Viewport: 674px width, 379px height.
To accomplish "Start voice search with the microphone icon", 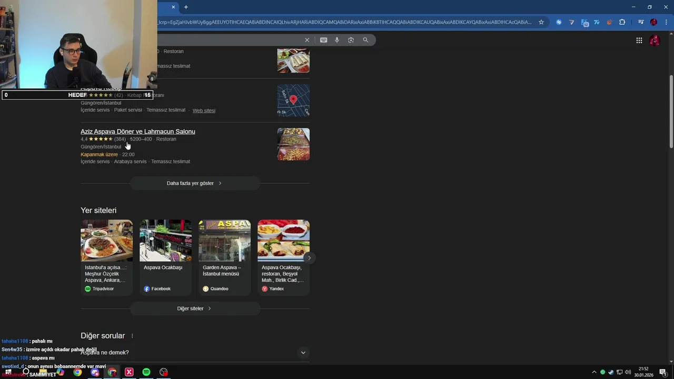I will coord(337,40).
